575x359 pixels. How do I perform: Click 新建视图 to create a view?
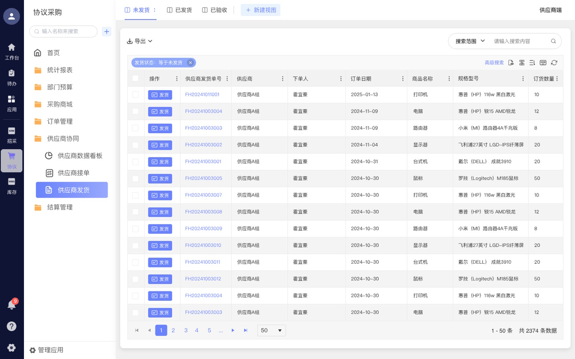tap(261, 10)
